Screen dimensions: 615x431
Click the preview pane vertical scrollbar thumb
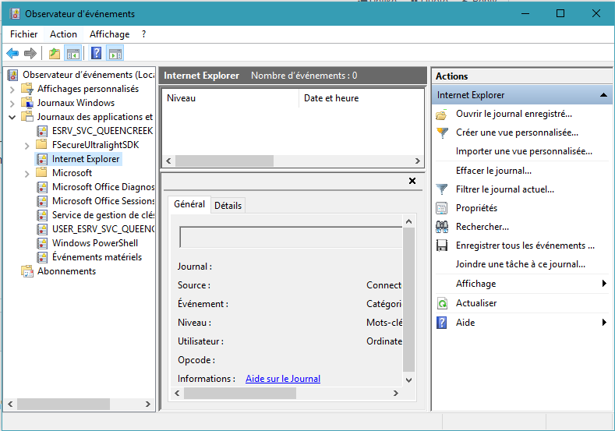(x=408, y=299)
